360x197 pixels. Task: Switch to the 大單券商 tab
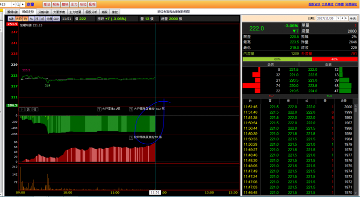pos(59,12)
